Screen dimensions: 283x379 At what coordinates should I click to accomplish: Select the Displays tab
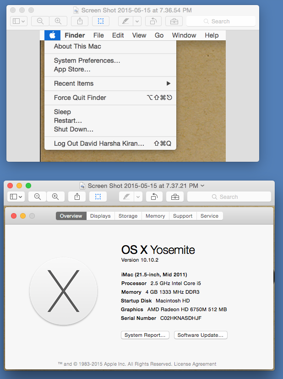point(100,216)
